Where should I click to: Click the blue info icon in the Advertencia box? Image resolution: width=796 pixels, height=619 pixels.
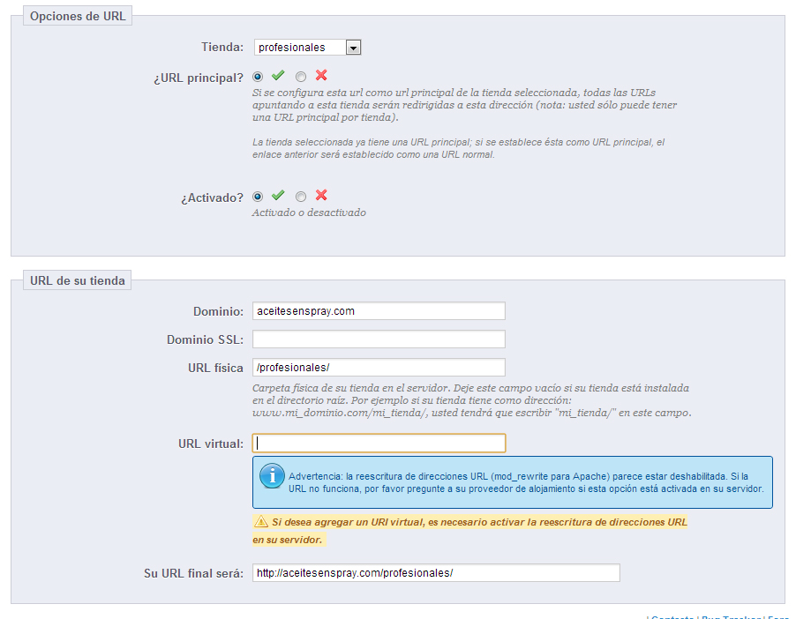pyautogui.click(x=272, y=476)
